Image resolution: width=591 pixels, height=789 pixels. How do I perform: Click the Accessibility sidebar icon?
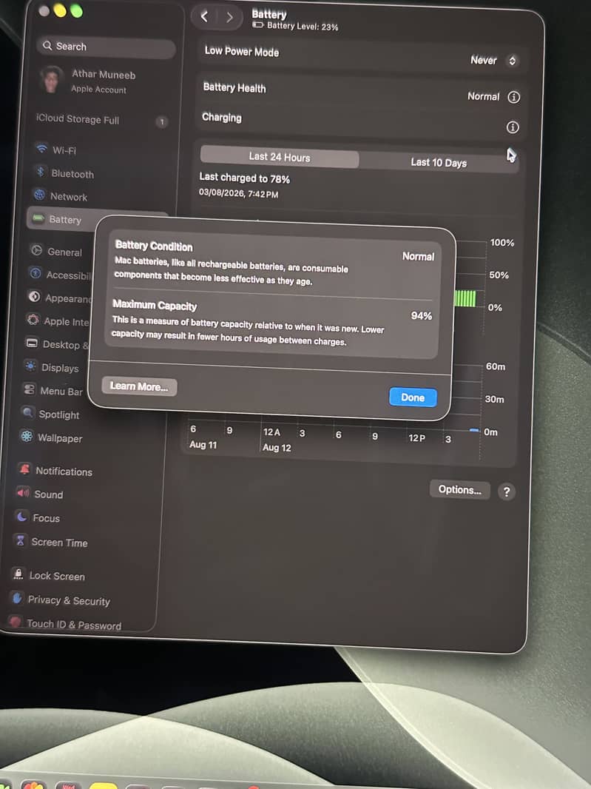coord(36,273)
